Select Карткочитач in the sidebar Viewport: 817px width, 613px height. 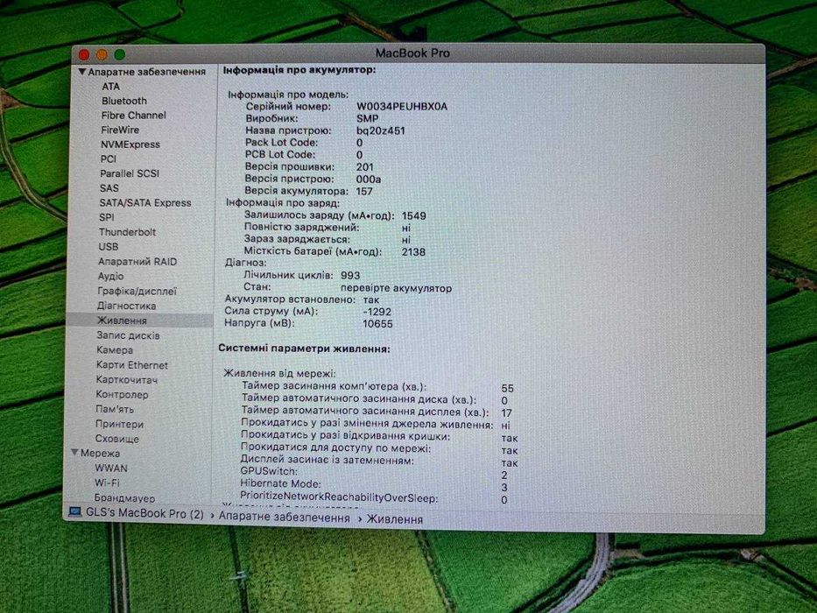pos(127,380)
